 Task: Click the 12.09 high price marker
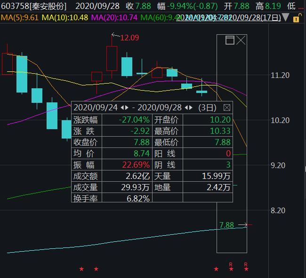(129, 38)
